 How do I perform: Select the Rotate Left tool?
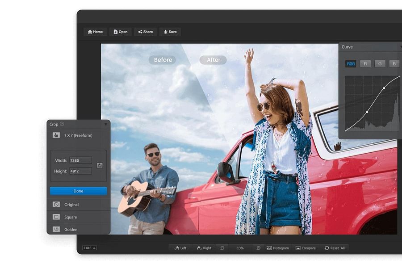coord(180,248)
